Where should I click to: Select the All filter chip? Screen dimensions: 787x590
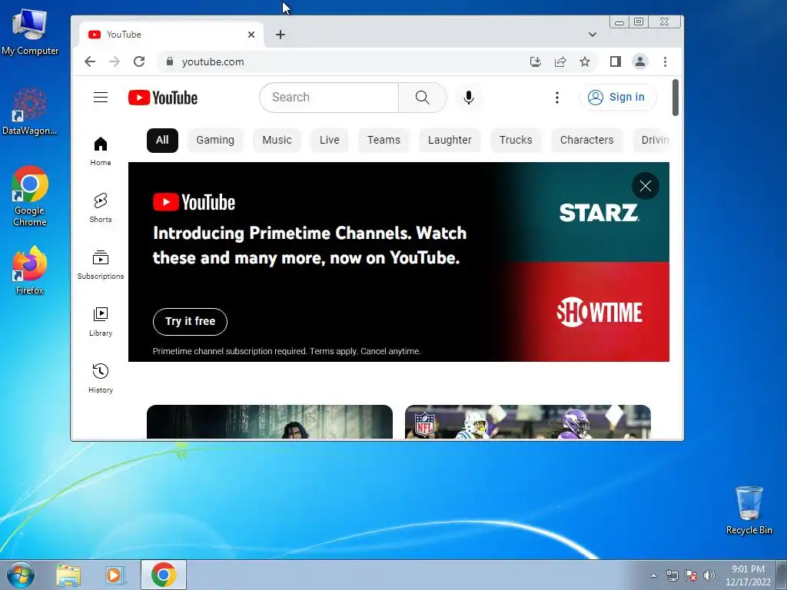click(162, 140)
